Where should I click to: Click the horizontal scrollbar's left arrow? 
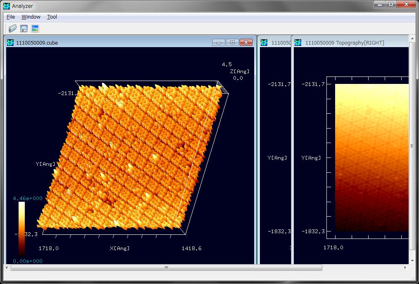[x=7, y=267]
